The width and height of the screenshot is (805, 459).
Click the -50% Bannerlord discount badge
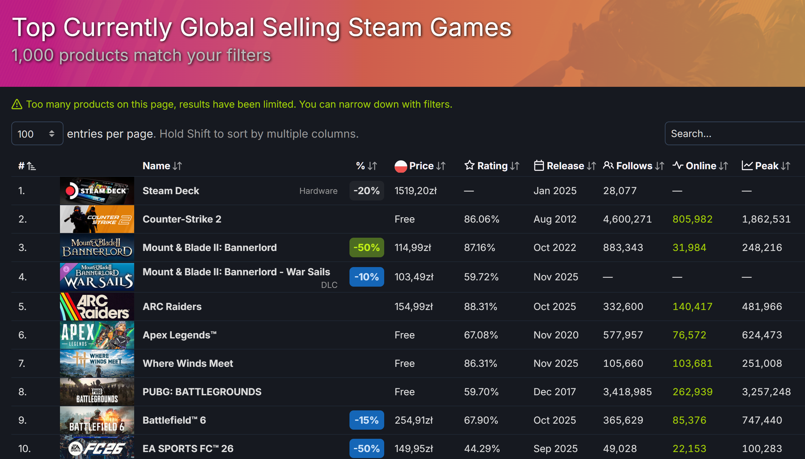click(x=366, y=247)
